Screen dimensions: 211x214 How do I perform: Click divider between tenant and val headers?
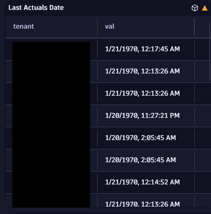(x=97, y=27)
